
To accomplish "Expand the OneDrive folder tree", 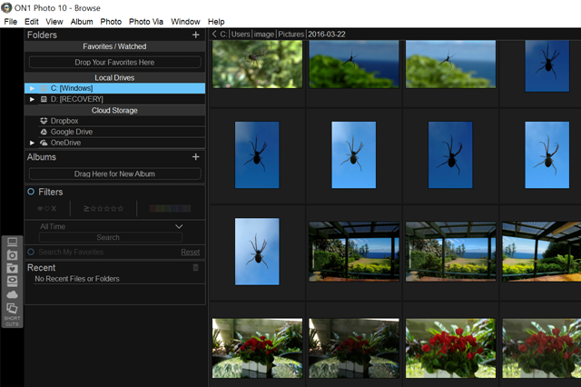I will 33,143.
